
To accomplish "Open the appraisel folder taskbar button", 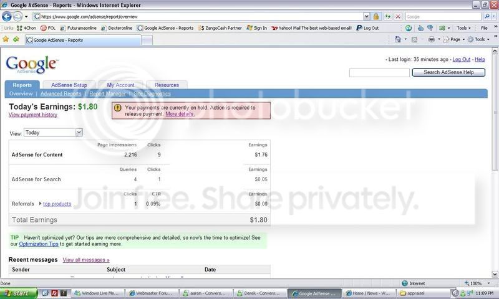I will [x=423, y=293].
